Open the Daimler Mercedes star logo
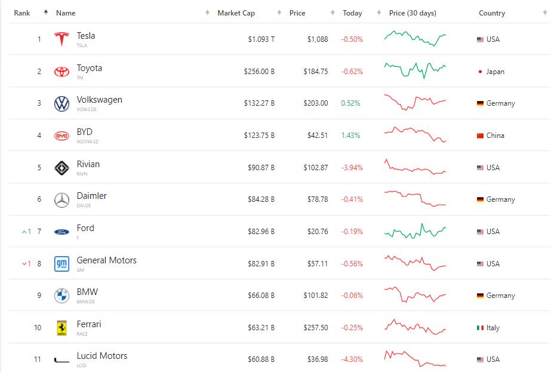This screenshot has height=372, width=557. click(x=61, y=200)
